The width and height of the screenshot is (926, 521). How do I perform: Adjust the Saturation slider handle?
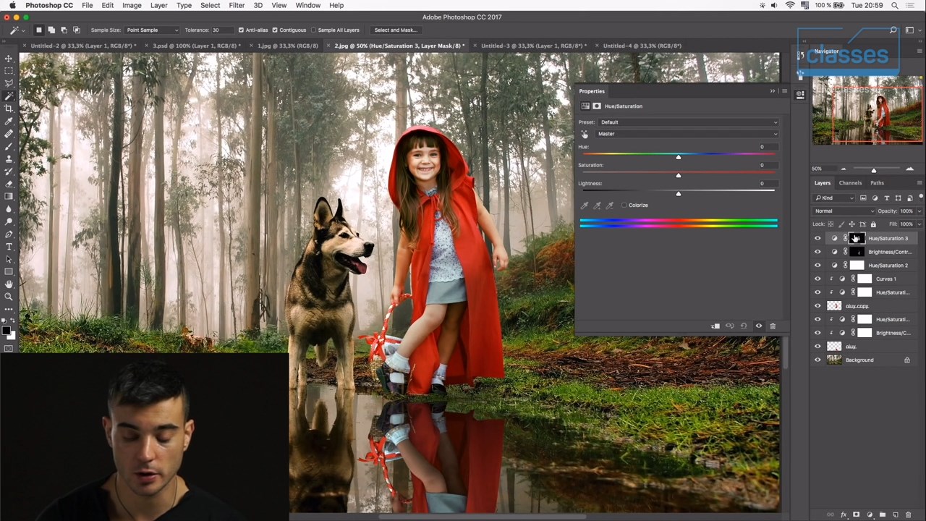pos(679,175)
